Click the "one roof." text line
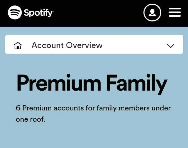188x148 pixels. click(30, 119)
